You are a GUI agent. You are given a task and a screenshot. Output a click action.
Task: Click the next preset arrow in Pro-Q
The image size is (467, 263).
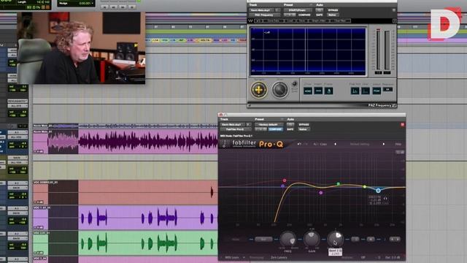click(x=384, y=144)
